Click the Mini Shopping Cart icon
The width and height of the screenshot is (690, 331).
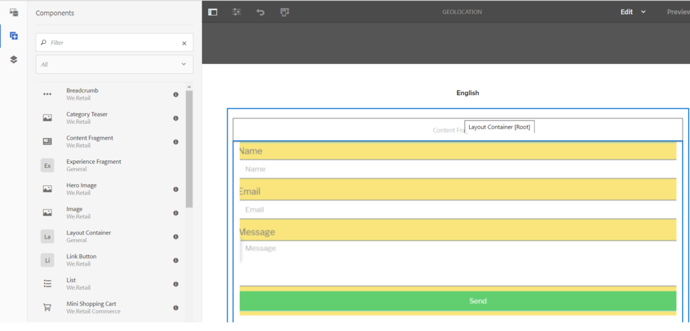click(48, 307)
